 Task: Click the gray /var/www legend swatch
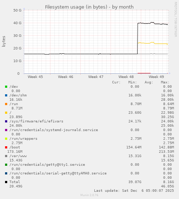6,156
